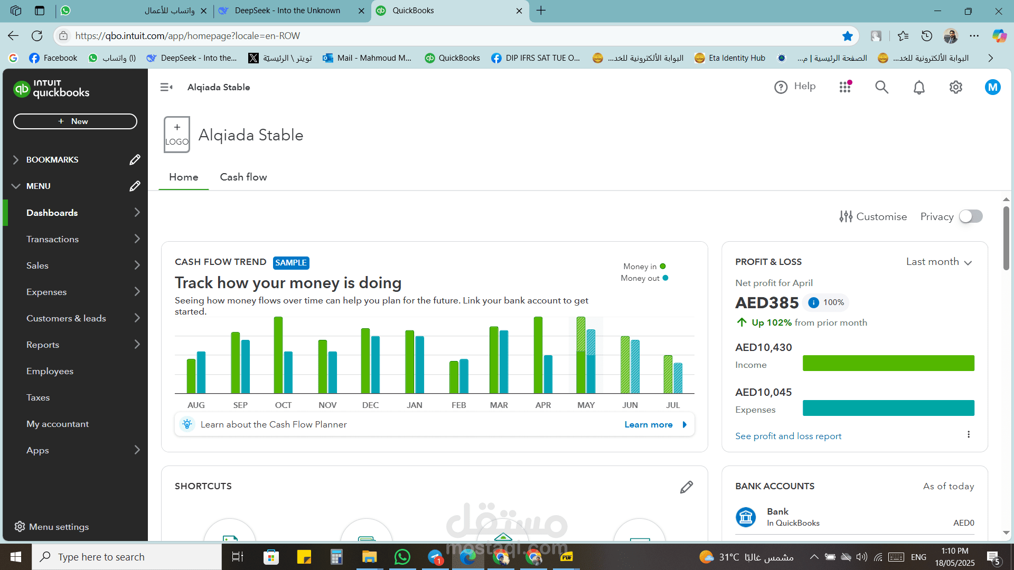The height and width of the screenshot is (570, 1014).
Task: Toggle the Privacy switch
Action: [x=971, y=216]
